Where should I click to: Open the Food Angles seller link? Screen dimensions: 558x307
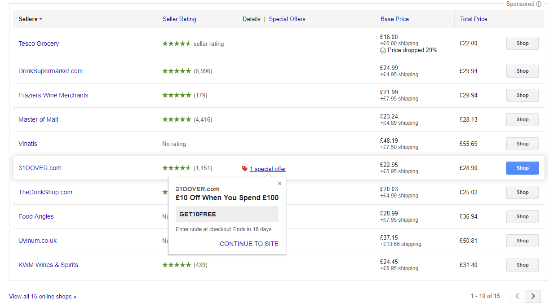coord(36,216)
